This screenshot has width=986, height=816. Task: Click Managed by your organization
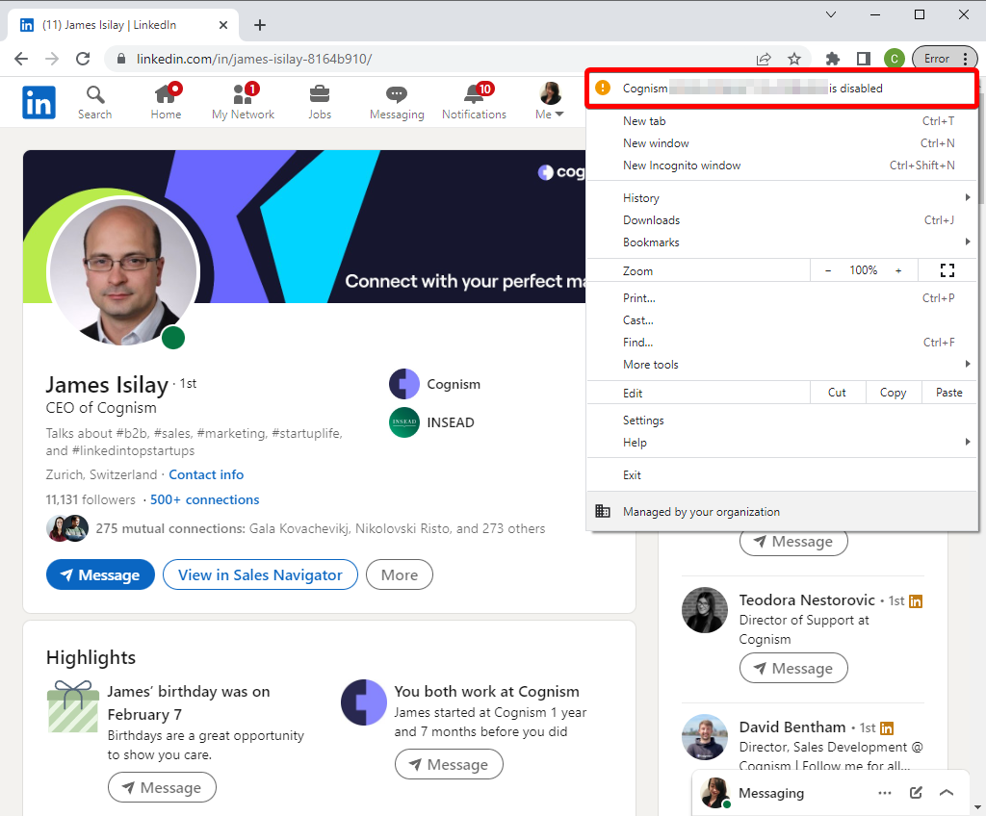(x=782, y=512)
